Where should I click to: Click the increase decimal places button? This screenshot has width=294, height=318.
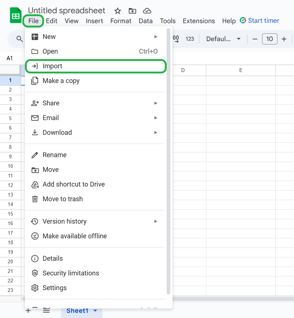[176, 39]
